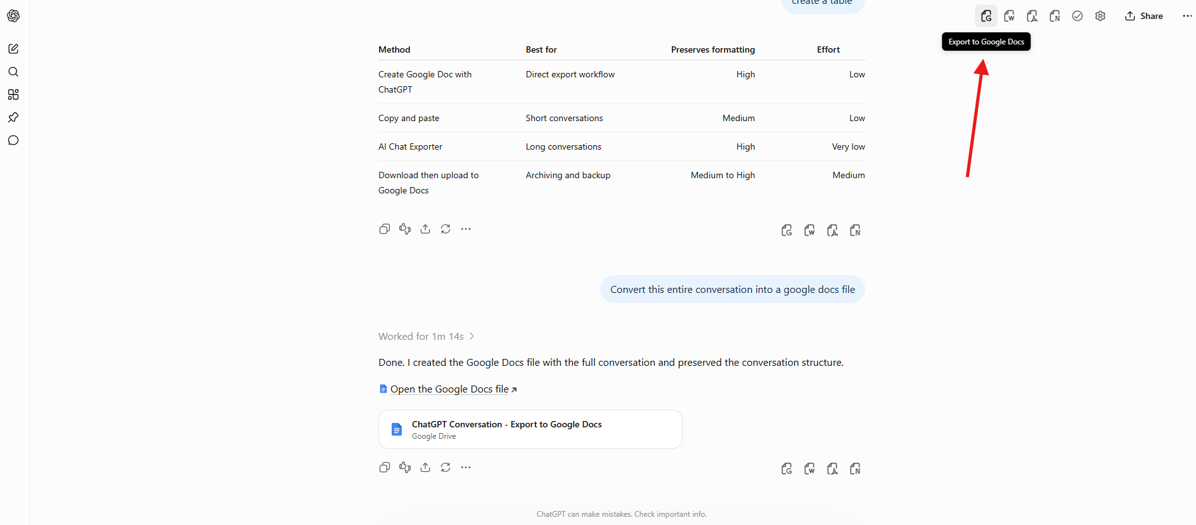Open exporter settings gear icon

tap(1100, 16)
